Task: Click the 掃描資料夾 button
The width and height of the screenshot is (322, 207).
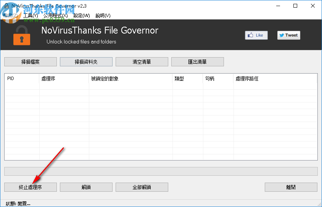Action: pos(86,62)
